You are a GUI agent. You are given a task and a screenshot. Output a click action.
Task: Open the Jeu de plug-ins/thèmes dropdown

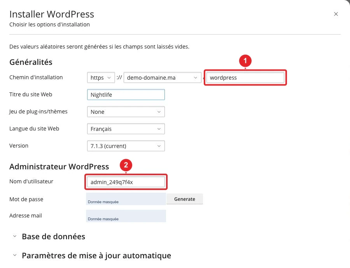(126, 112)
